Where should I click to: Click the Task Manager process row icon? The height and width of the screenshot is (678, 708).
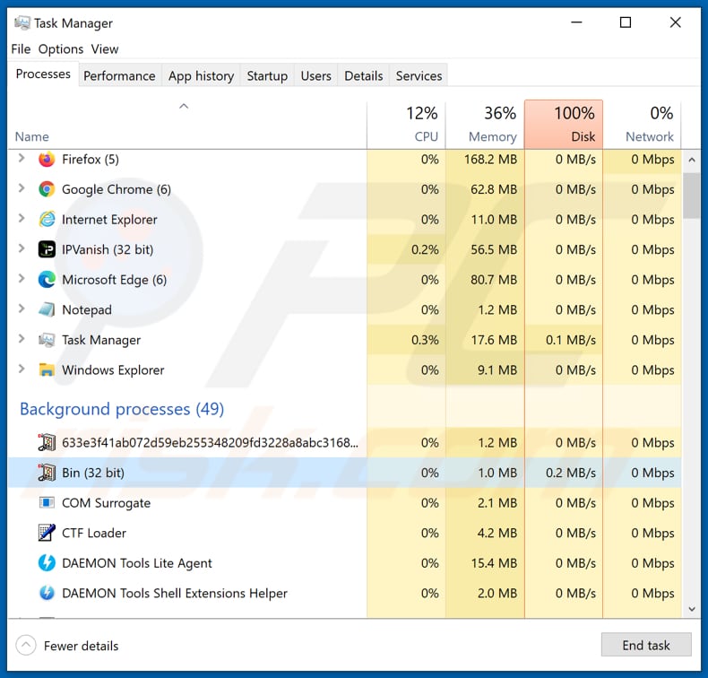47,340
